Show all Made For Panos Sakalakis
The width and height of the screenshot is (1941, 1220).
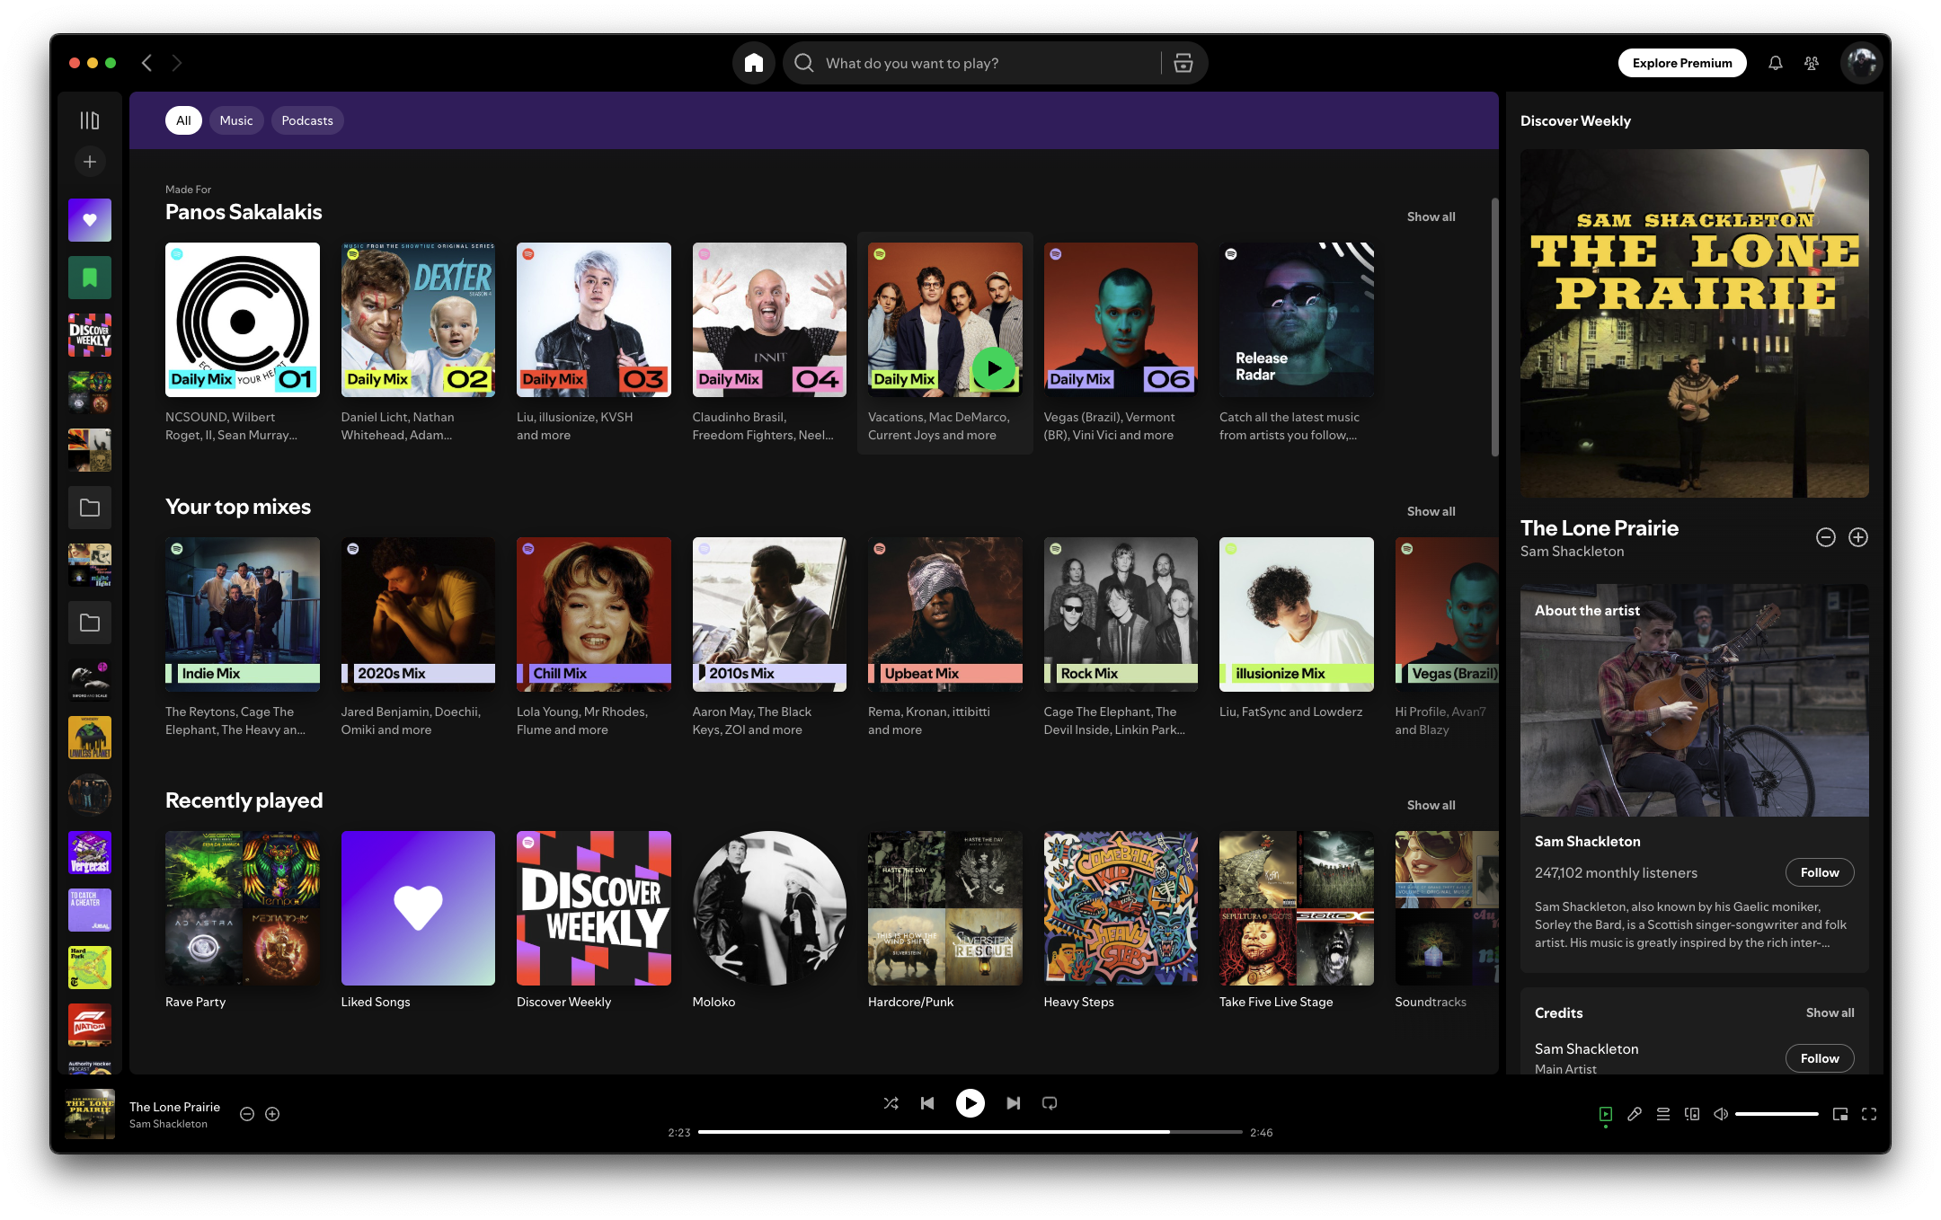[x=1431, y=217]
